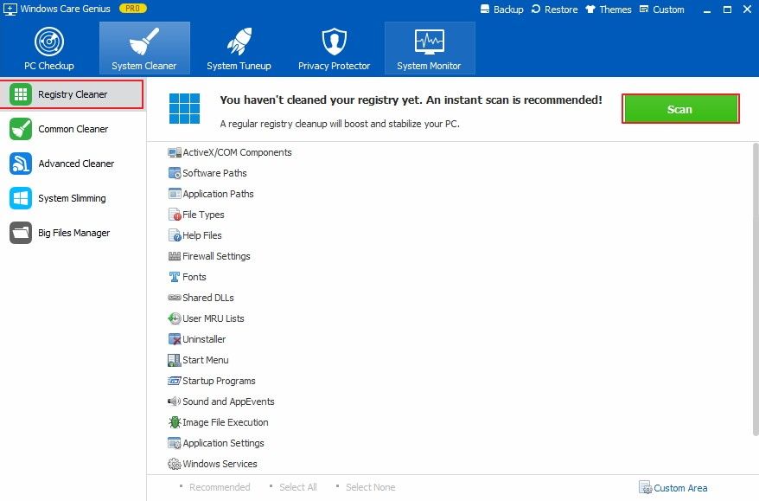This screenshot has width=759, height=501.
Task: Choose the Advanced Cleaner sidebar icon
Action: pos(21,164)
